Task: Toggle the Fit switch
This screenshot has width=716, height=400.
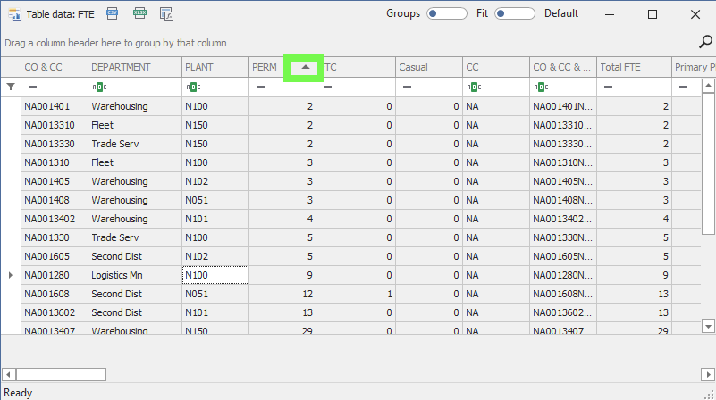Action: click(x=514, y=13)
